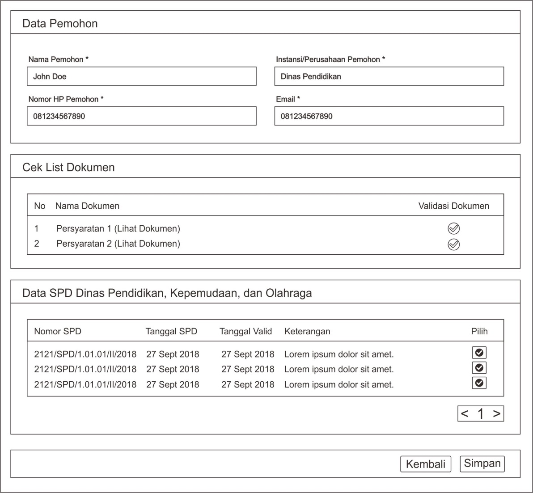Go to next page with right arrow
The image size is (533, 493).
tap(496, 414)
